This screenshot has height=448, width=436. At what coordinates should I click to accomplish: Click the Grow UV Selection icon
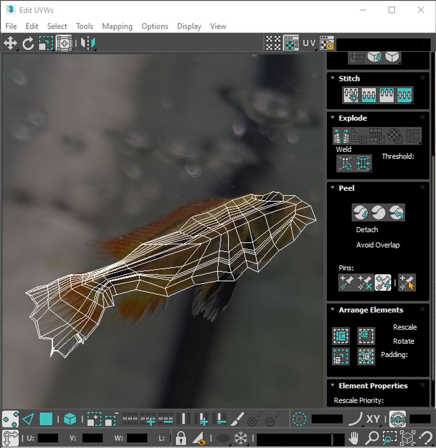[94, 419]
